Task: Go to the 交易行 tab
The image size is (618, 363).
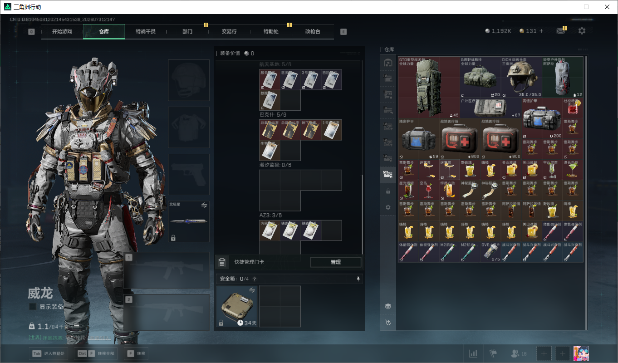Action: 229,32
